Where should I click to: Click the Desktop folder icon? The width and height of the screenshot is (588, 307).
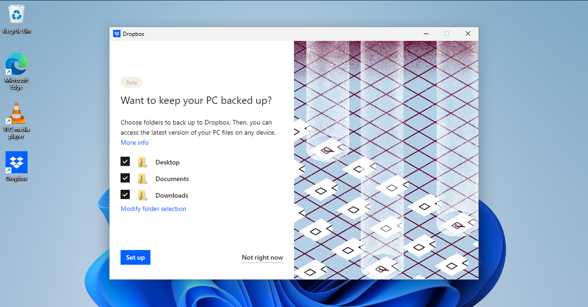tap(142, 162)
